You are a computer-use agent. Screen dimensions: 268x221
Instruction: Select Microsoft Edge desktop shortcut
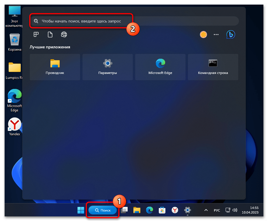point(14,100)
